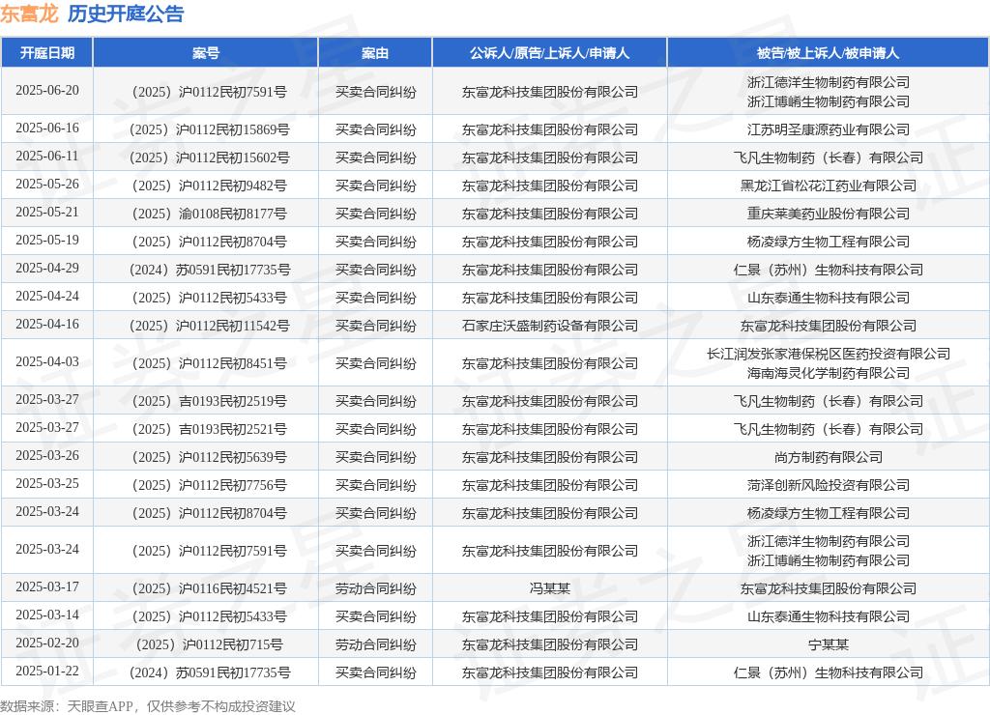990x715 pixels.
Task: Select the 开庭日期 column header
Action: coord(47,53)
